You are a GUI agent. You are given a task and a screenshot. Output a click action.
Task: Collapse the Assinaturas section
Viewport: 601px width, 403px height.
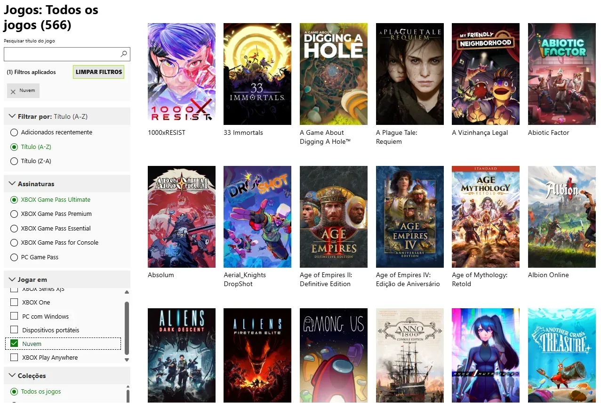(67, 184)
